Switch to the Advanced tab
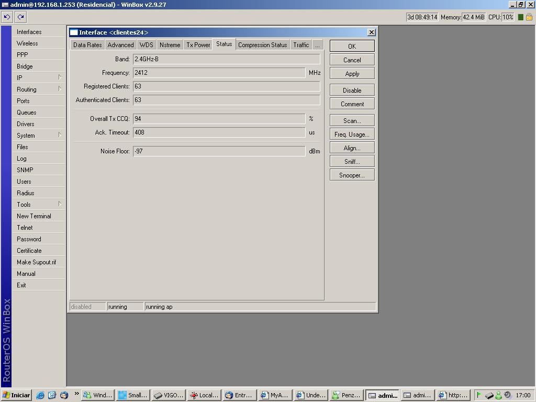This screenshot has height=402, width=536. 121,45
